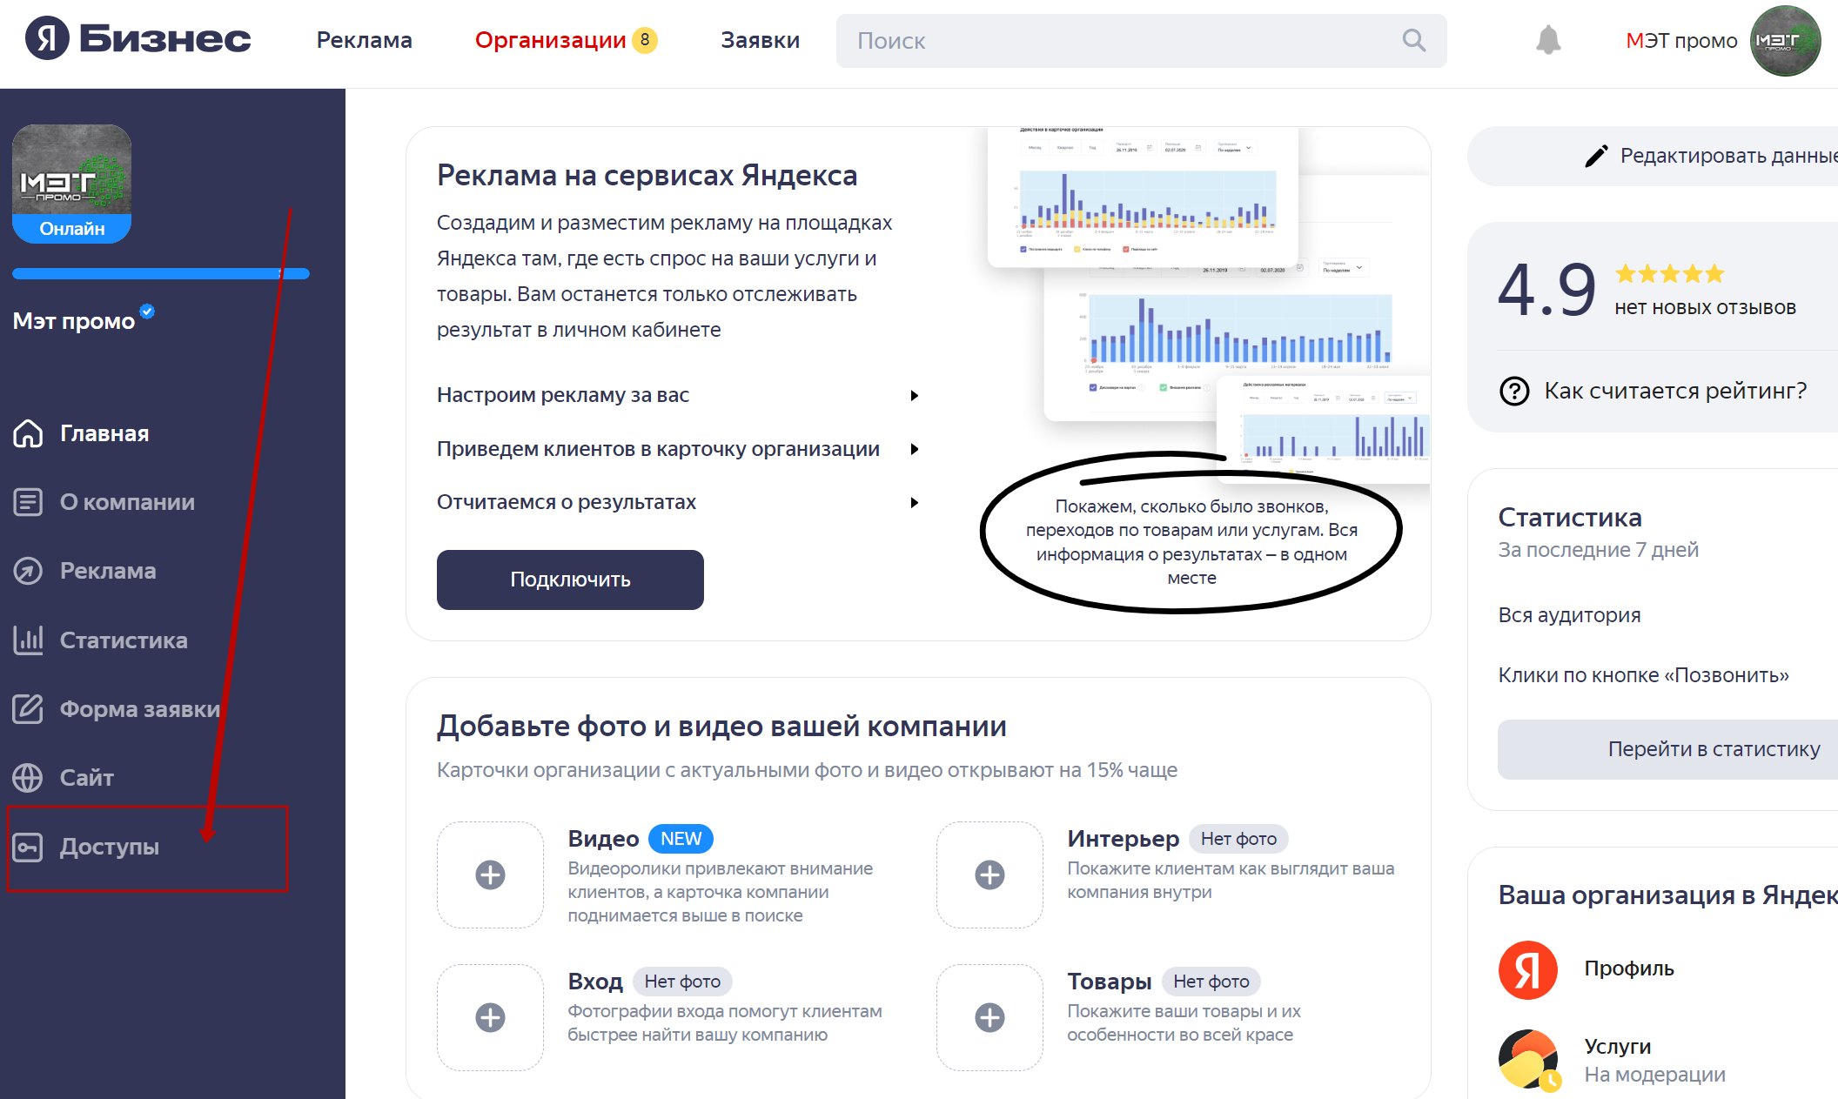This screenshot has width=1838, height=1099.
Task: Click the Яндекс Профиль red logo icon
Action: pos(1528,969)
